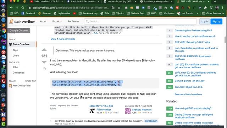This screenshot has width=227, height=128.
Task: Open the Jobs sidebar link
Action: (15, 67)
